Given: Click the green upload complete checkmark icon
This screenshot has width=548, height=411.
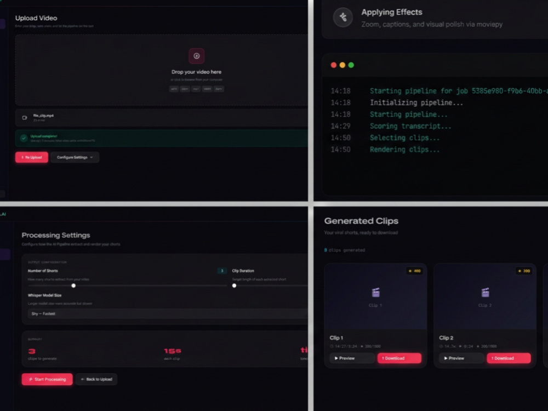Looking at the screenshot, I should [x=24, y=138].
